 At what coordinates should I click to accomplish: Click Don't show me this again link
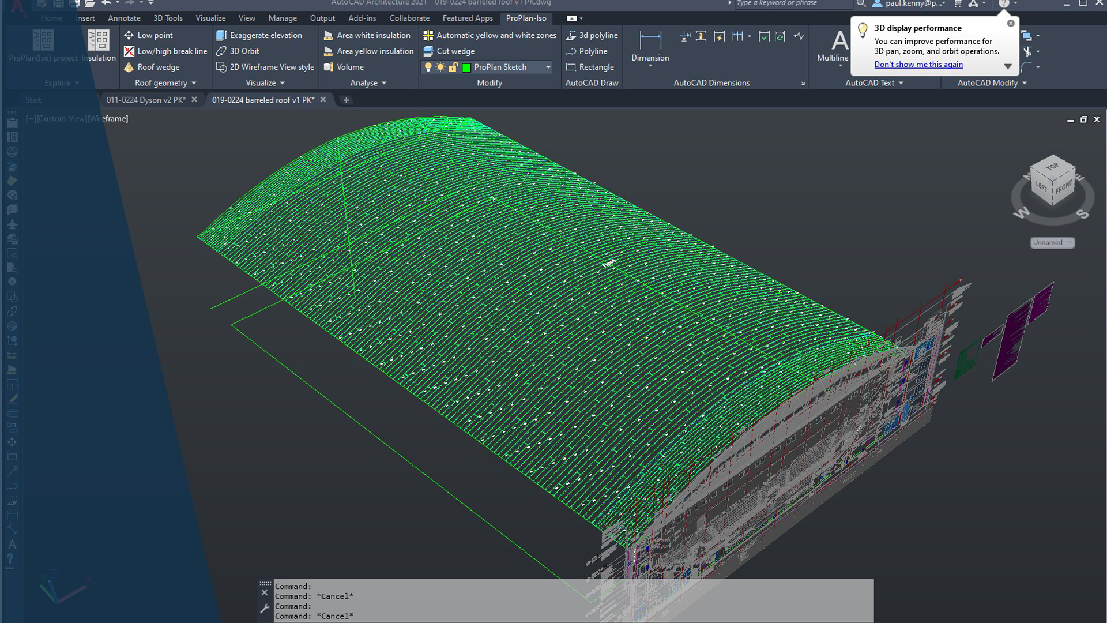(918, 65)
